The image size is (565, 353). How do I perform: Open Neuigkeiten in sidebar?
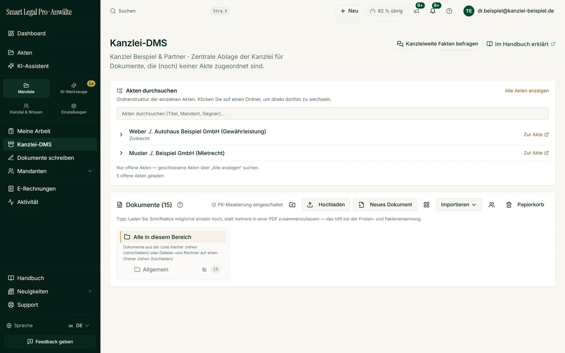(x=50, y=292)
